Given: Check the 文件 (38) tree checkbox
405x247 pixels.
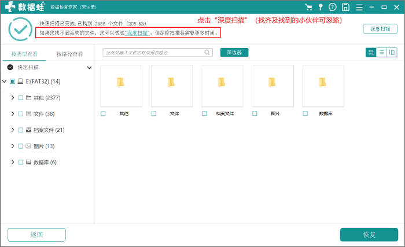Looking at the screenshot, I should coord(21,114).
